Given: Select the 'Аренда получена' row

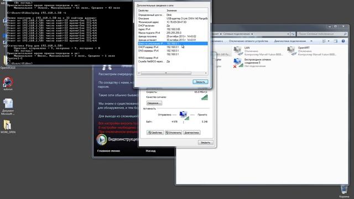Looking at the screenshot, I should [x=173, y=36].
